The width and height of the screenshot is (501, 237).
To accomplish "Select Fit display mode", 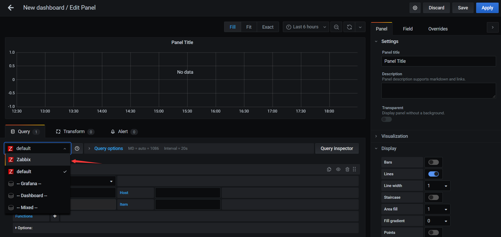I will click(x=249, y=27).
